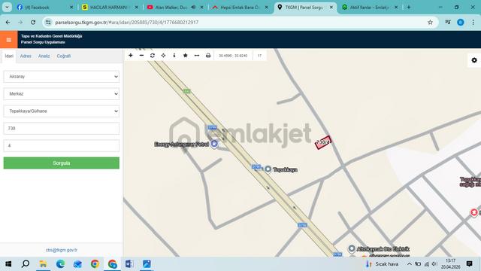Show hidden system tray icons
The width and height of the screenshot is (481, 271).
click(x=409, y=264)
